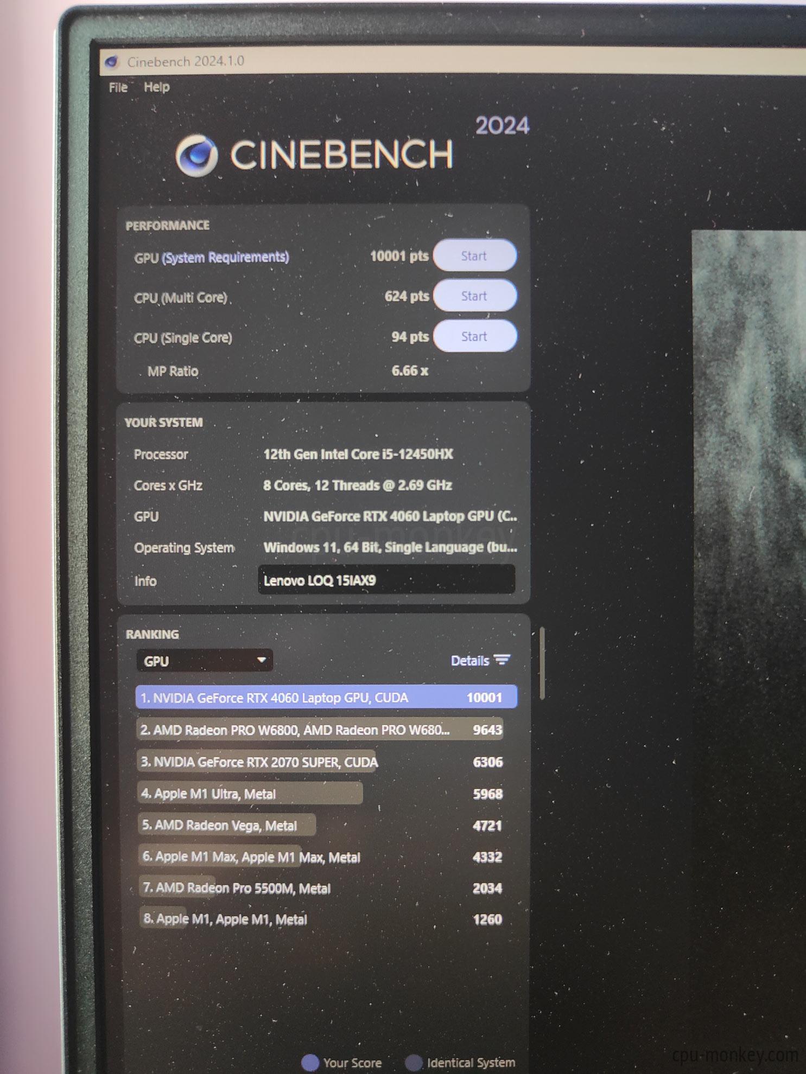Open the GPU ranking dropdown
Viewport: 806px width, 1074px height.
point(204,661)
